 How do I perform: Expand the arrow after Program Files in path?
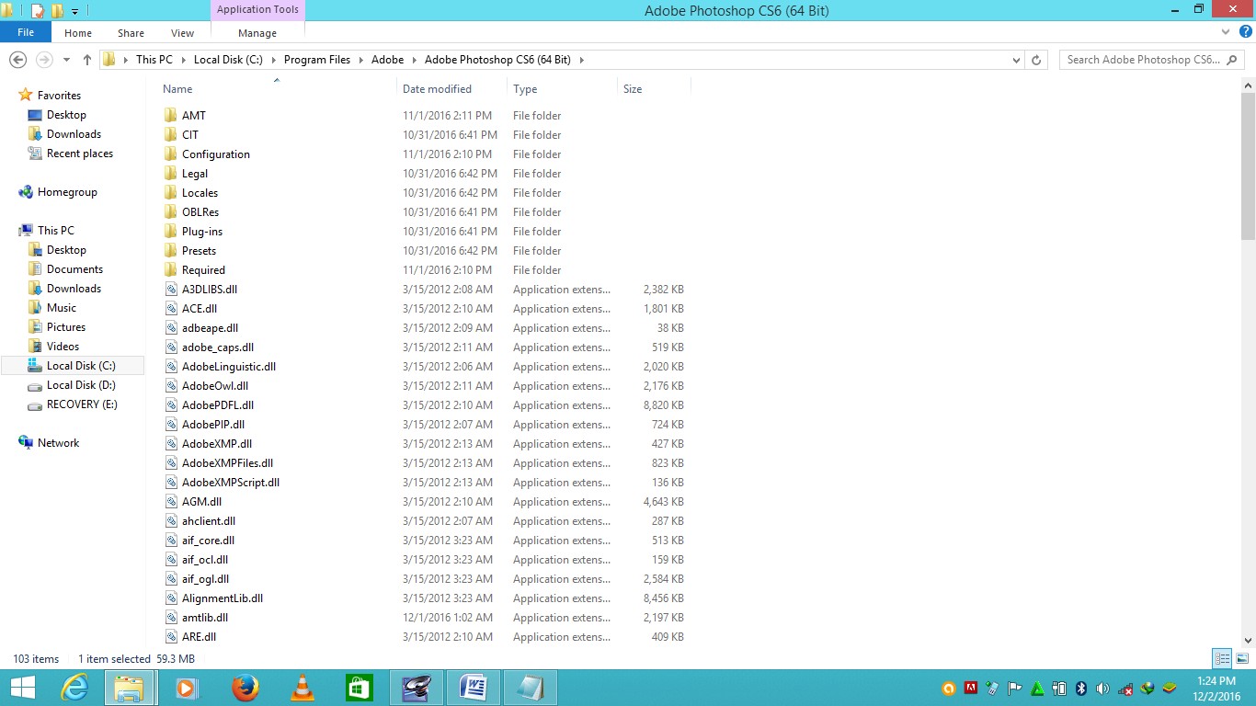tap(360, 60)
